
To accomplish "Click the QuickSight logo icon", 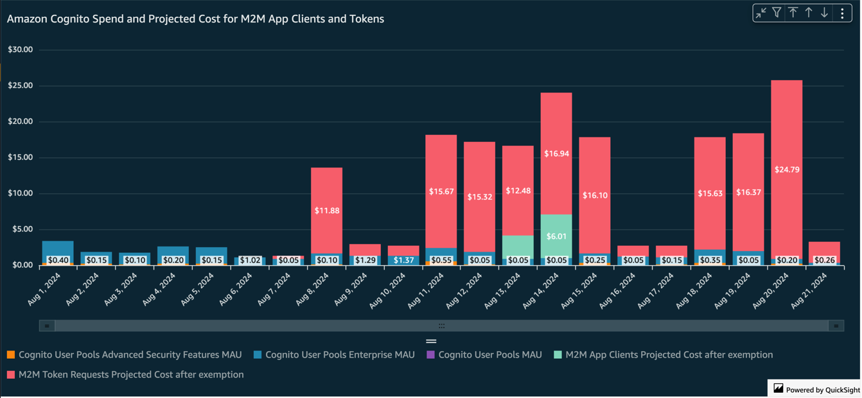I will click(778, 388).
